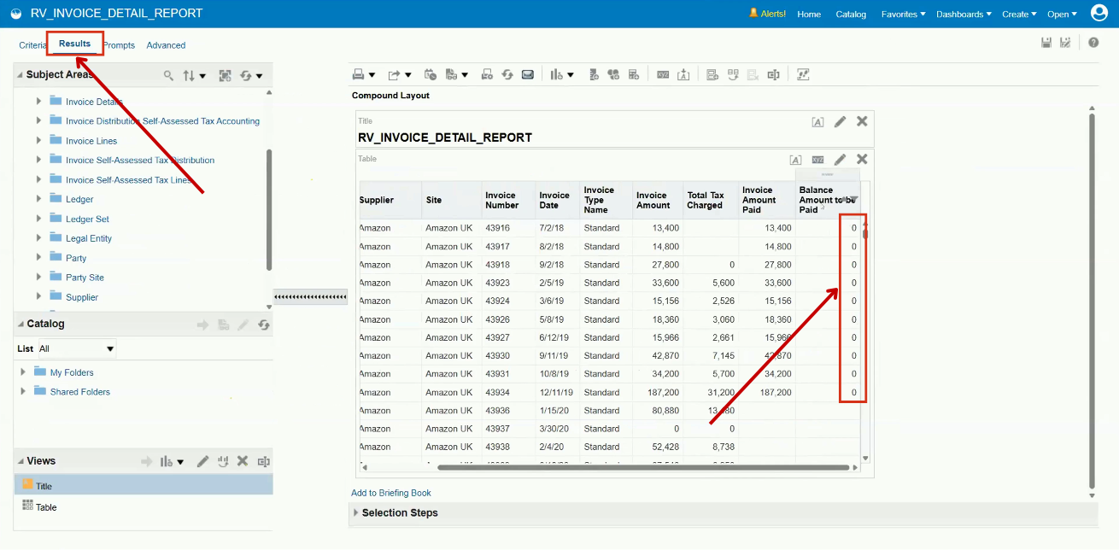Edit the Table view with the pencil icon

[x=840, y=160]
